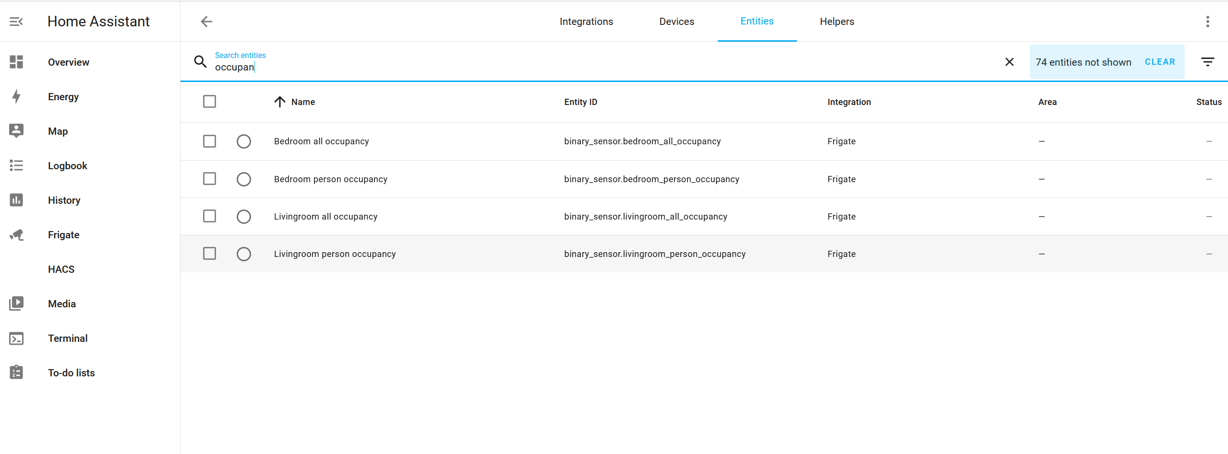This screenshot has height=454, width=1228.
Task: Sort by the Name column label
Action: [x=303, y=102]
